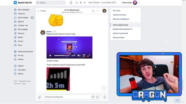The height and width of the screenshot is (104, 186).
Task: Unmute the video sound
Action: tap(79, 55)
